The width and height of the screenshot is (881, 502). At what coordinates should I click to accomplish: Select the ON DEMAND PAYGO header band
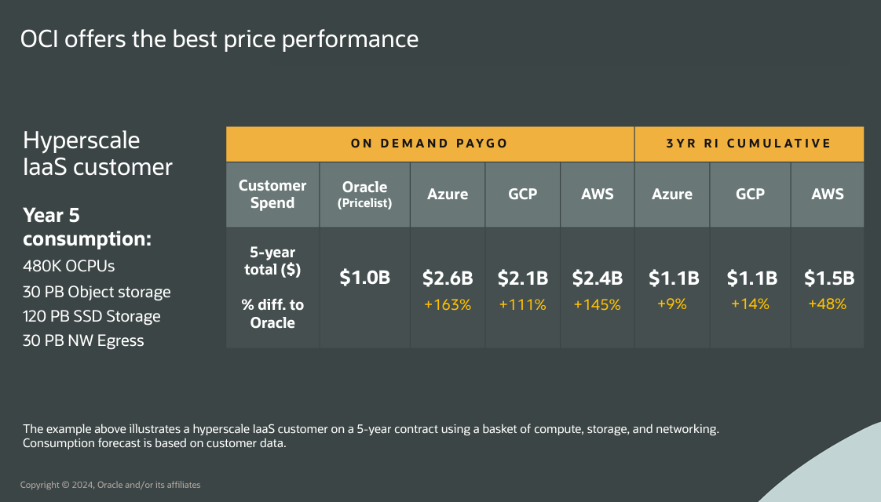430,144
